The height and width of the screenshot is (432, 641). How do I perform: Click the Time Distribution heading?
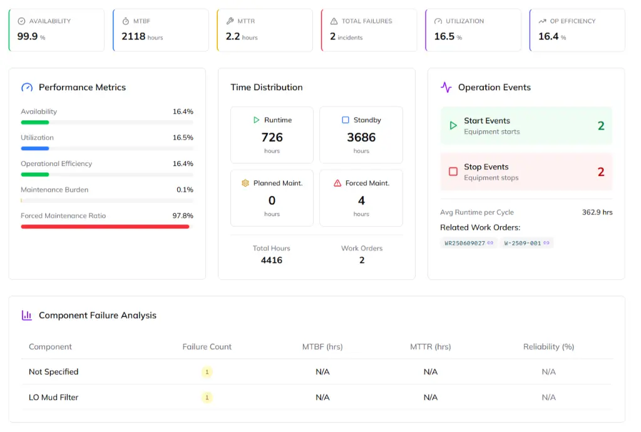point(267,88)
